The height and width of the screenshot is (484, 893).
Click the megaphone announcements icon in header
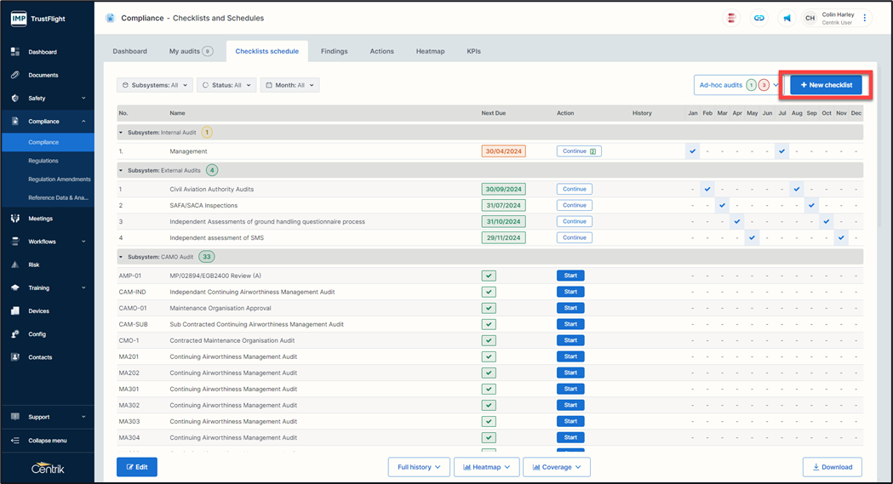pos(787,18)
